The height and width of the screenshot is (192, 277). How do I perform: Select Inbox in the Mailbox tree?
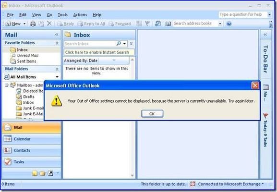(25, 102)
